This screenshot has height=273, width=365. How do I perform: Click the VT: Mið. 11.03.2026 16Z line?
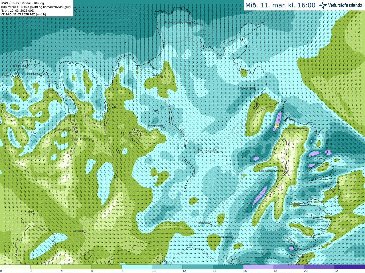[x=23, y=14]
